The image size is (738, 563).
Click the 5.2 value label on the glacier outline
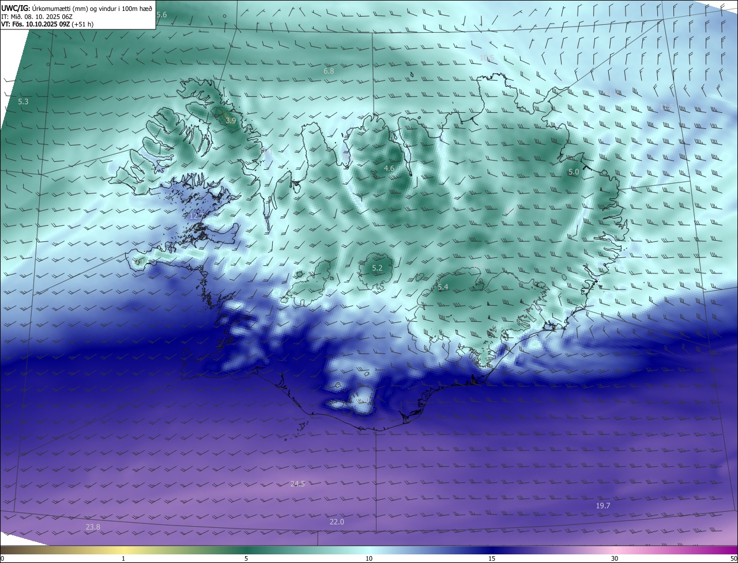(377, 268)
